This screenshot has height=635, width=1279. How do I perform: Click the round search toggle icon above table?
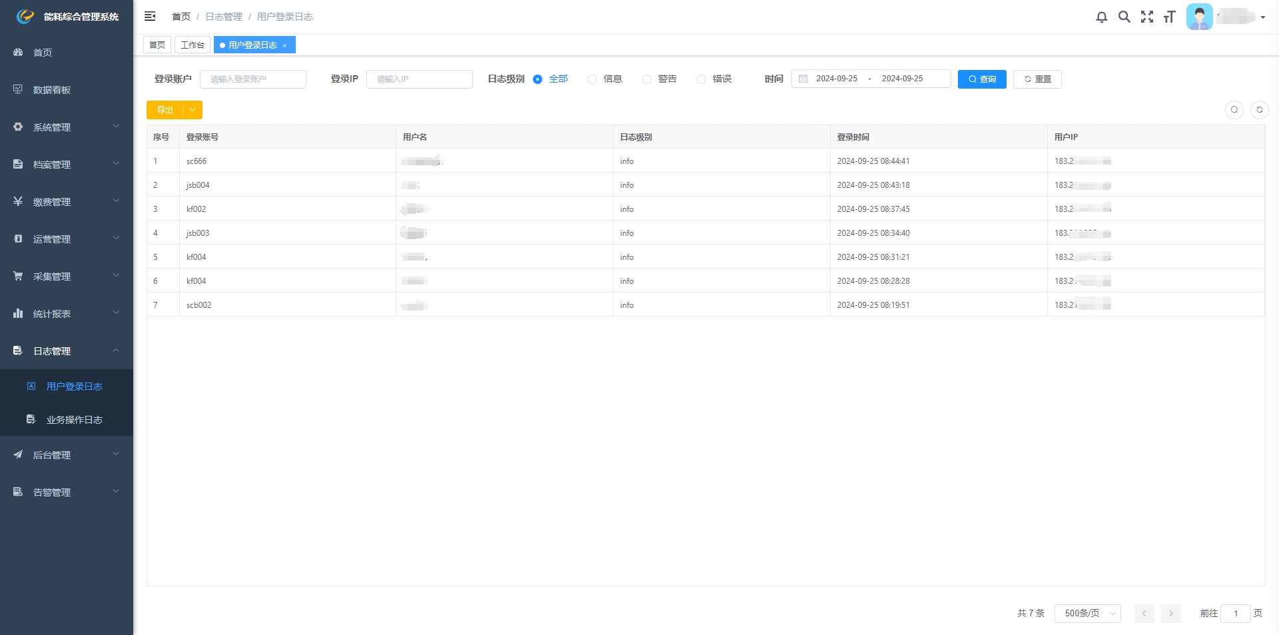tap(1234, 110)
